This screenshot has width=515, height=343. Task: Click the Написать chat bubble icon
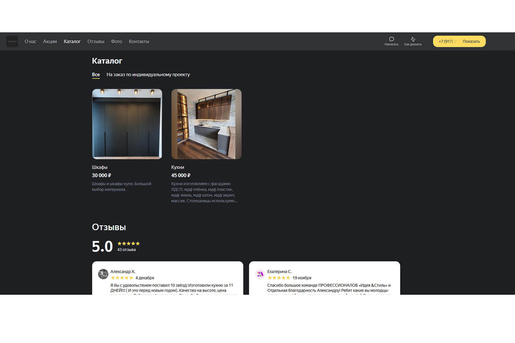click(391, 39)
